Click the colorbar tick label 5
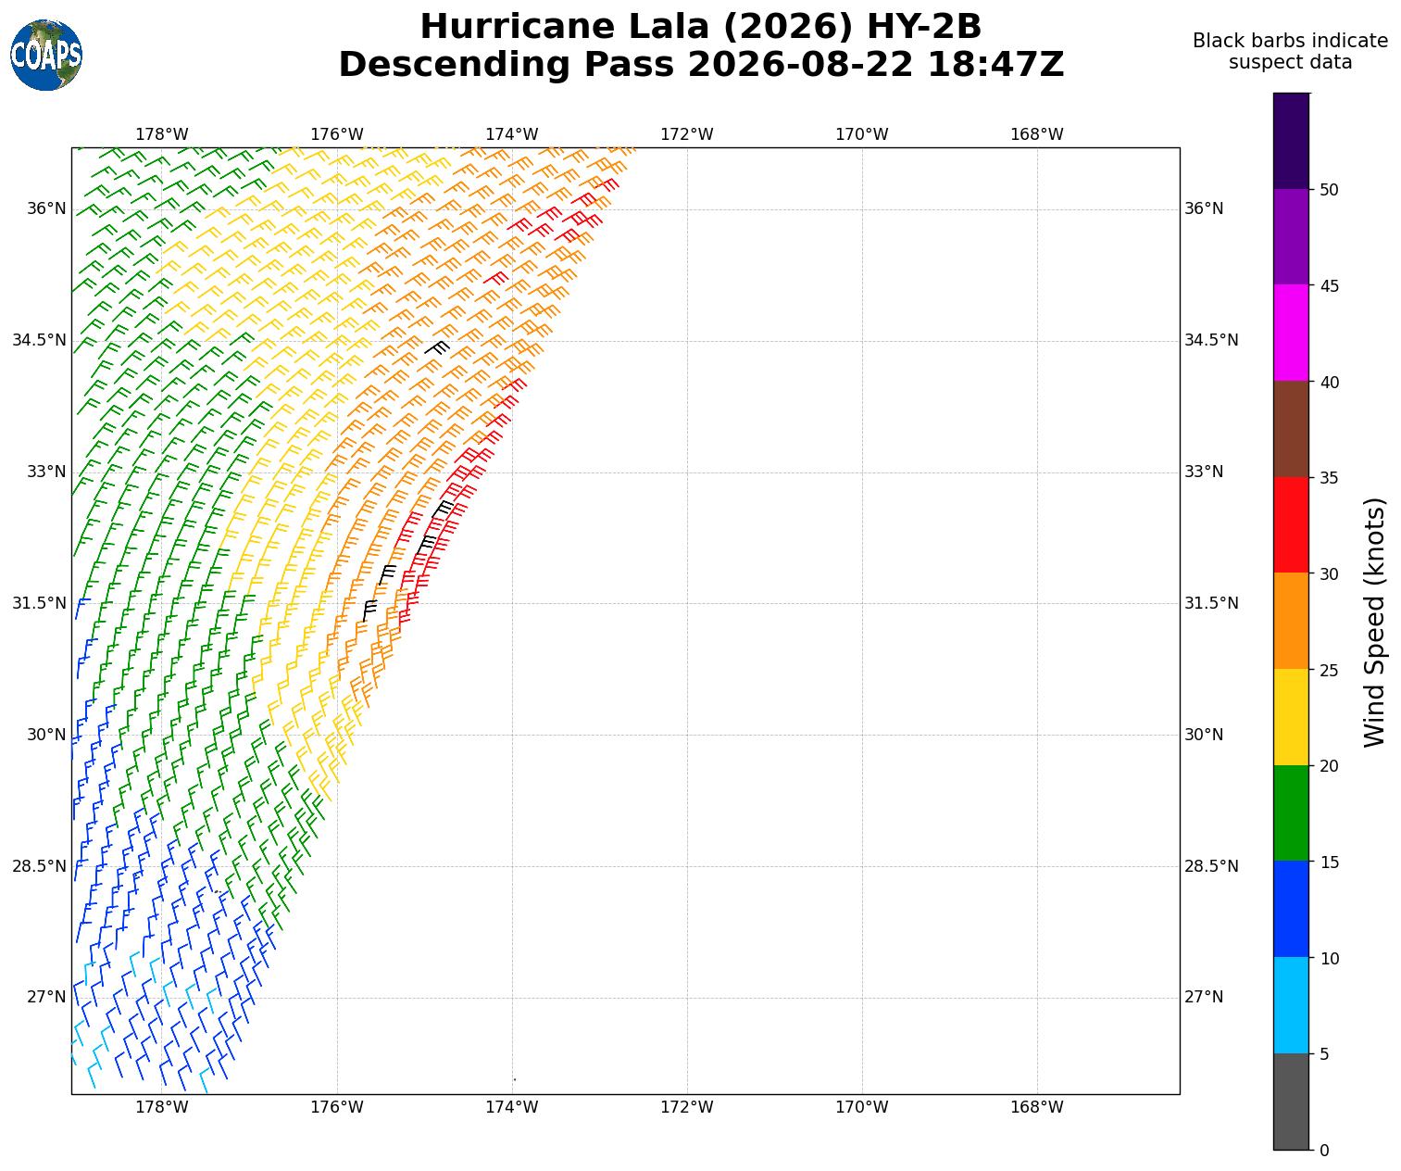This screenshot has width=1401, height=1171. pos(1324,1054)
